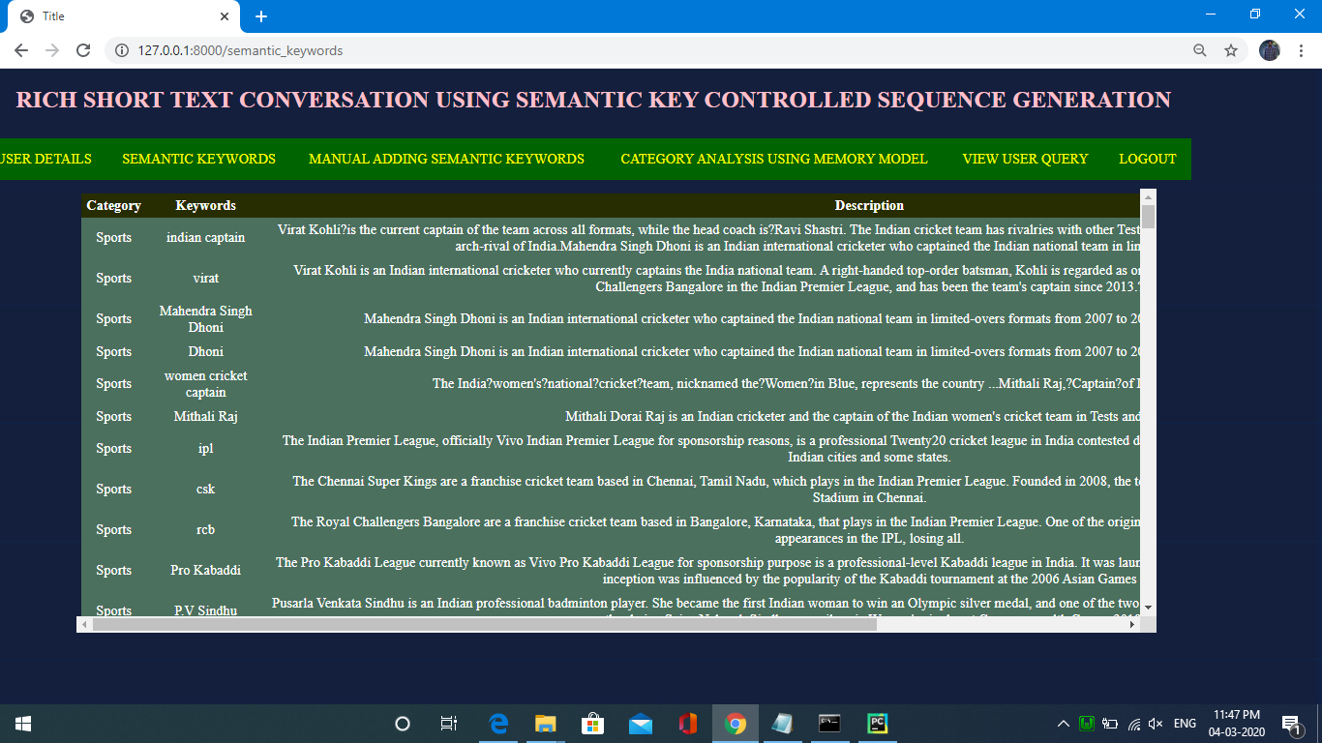Open the SEMANTIC KEYWORDS menu item
Image resolution: width=1322 pixels, height=743 pixels.
[198, 159]
